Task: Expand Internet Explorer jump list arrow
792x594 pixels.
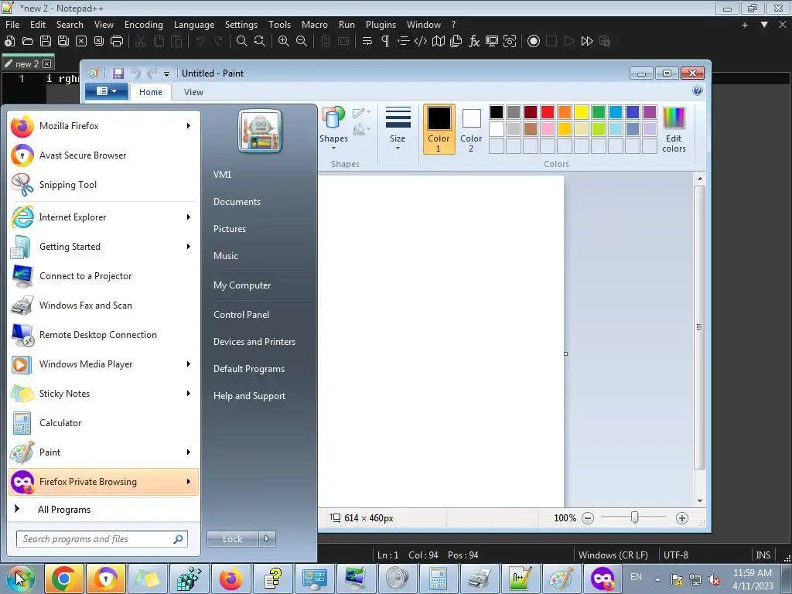Action: click(189, 217)
